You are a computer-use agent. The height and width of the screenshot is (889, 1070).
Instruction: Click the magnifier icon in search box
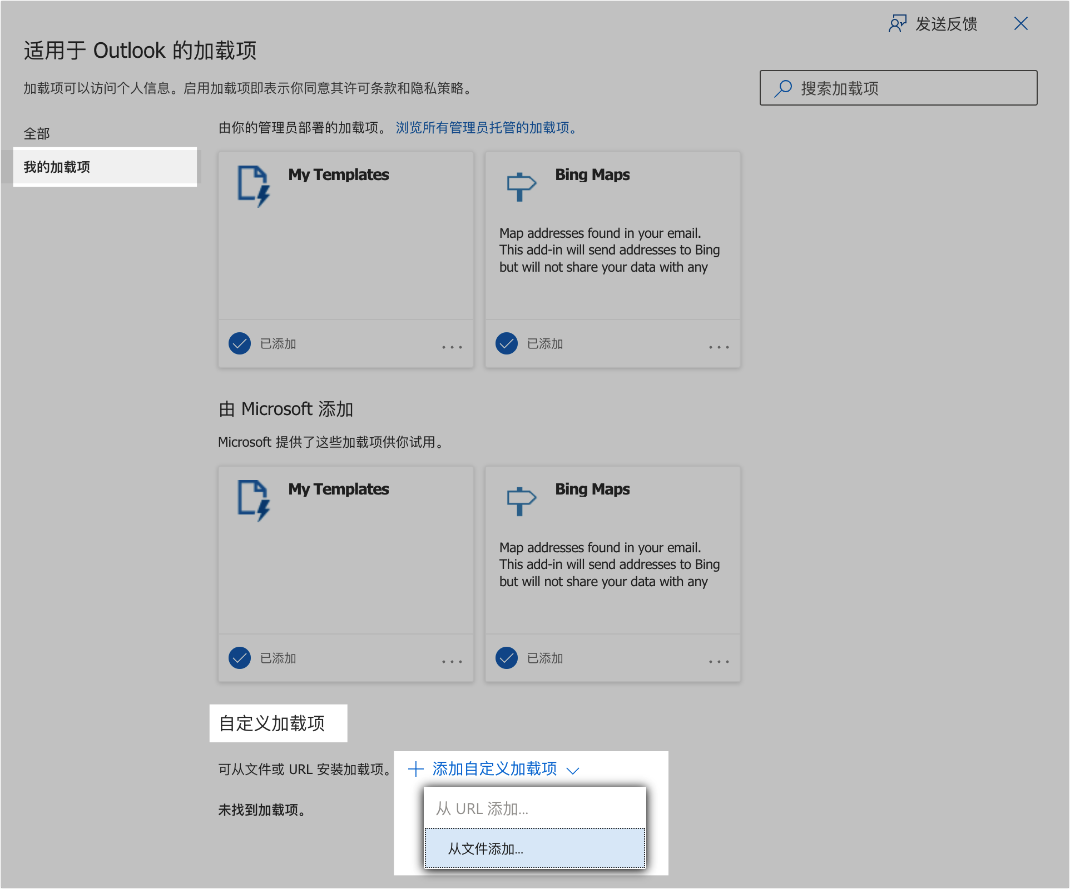tap(783, 88)
